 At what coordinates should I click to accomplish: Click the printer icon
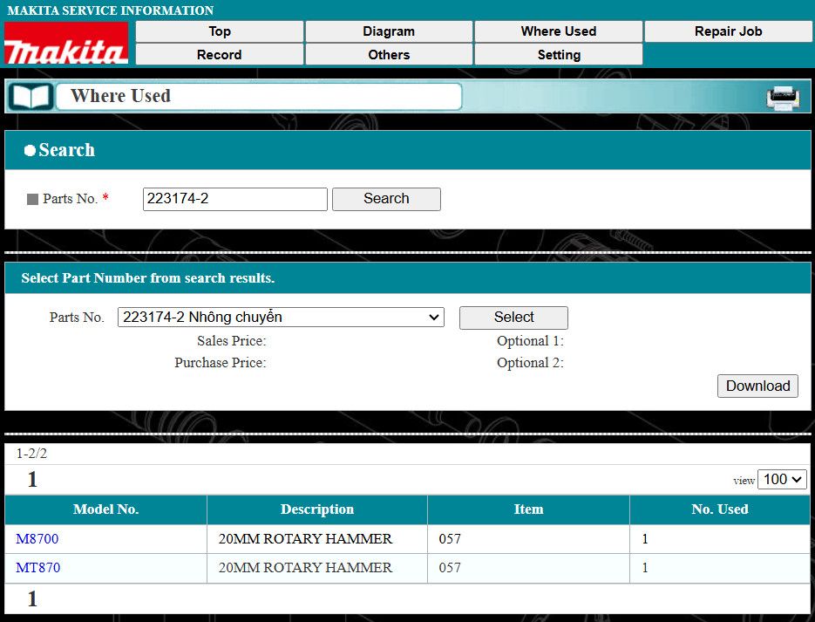pos(783,98)
